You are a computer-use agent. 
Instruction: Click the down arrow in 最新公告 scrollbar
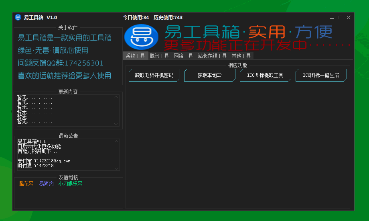click(116, 168)
